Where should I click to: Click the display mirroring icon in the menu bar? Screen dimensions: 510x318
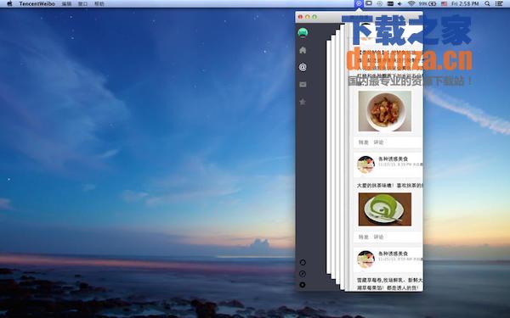369,3
